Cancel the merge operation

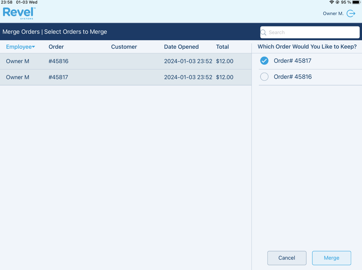pos(287,258)
